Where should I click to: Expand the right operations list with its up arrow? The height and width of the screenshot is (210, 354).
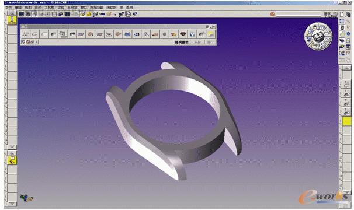point(346,68)
